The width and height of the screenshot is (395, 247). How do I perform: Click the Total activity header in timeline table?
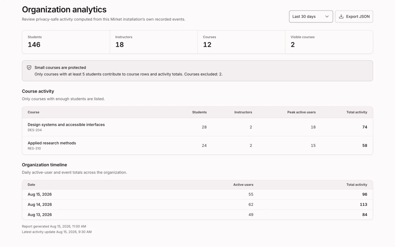coord(357,185)
